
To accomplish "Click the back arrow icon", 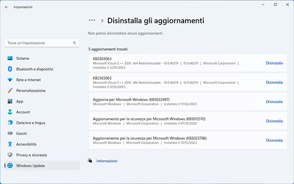I will click(6, 7).
